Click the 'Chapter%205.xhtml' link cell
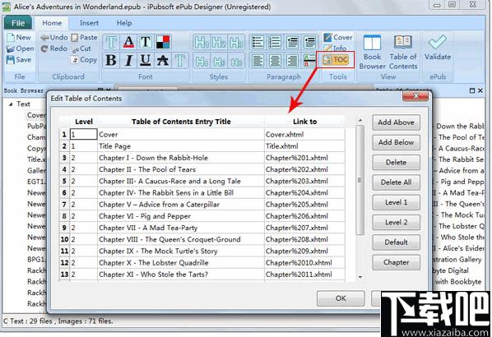This screenshot has height=337, width=492. (x=304, y=205)
